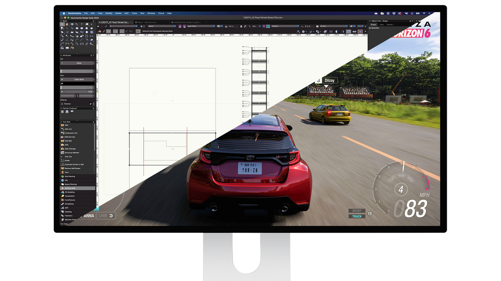Choose the Wall End Cap tool
The image size is (501, 281).
[77, 137]
